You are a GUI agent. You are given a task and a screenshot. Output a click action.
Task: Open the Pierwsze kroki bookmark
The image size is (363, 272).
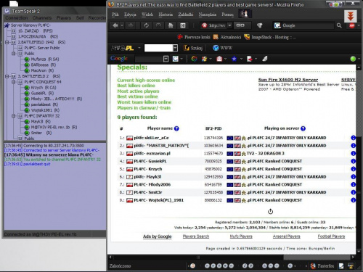tap(194, 37)
